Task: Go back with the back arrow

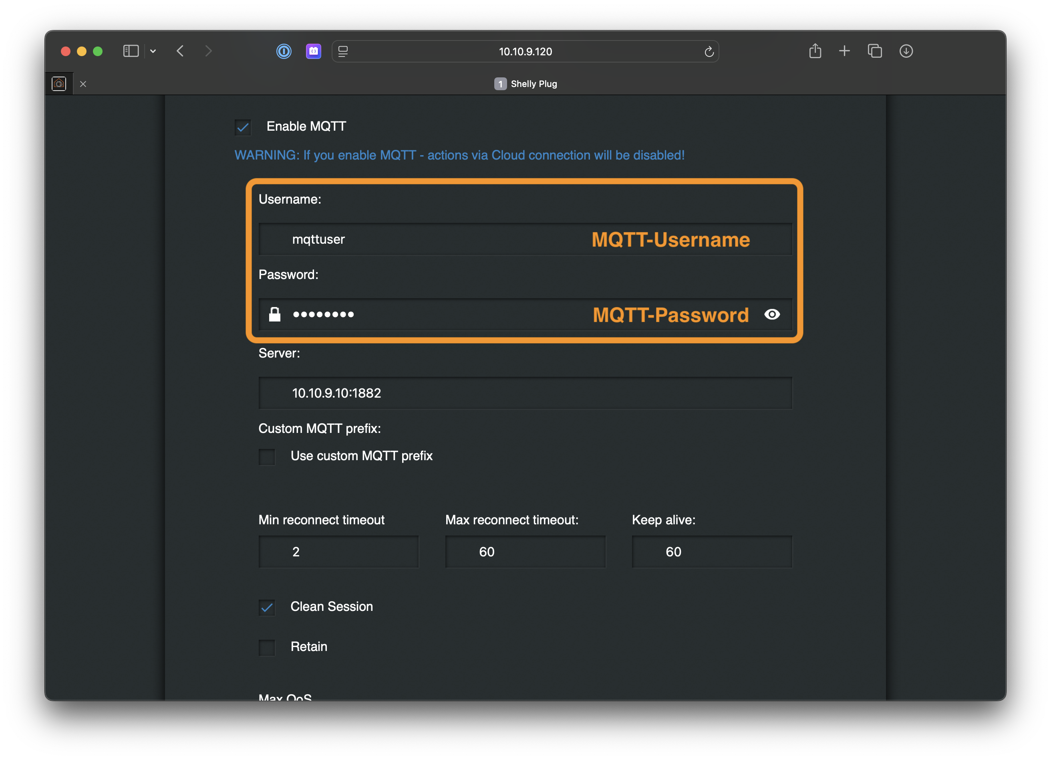Action: 180,51
